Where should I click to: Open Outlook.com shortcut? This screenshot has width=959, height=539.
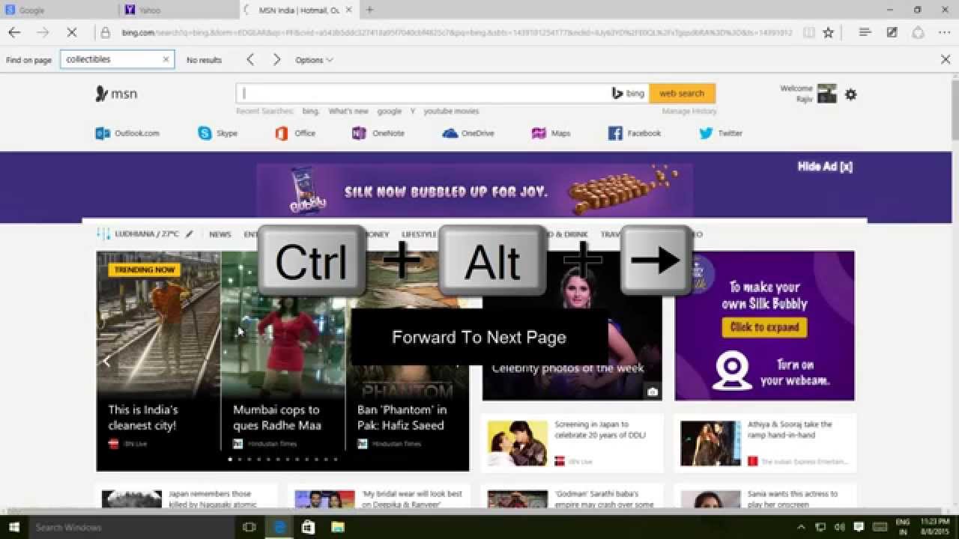tap(127, 133)
